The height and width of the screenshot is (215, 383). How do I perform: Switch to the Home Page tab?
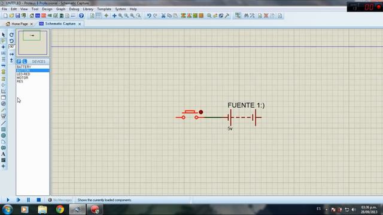click(x=20, y=24)
